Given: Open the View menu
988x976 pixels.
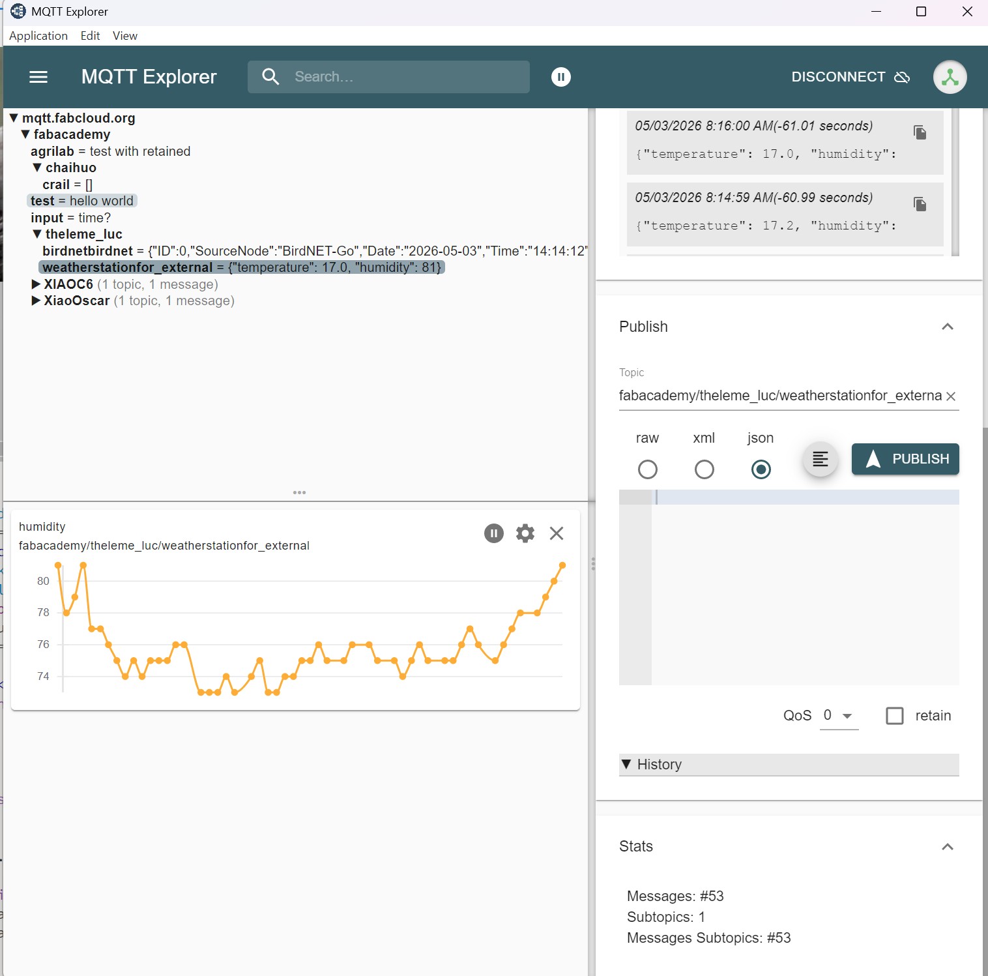Looking at the screenshot, I should (x=125, y=36).
